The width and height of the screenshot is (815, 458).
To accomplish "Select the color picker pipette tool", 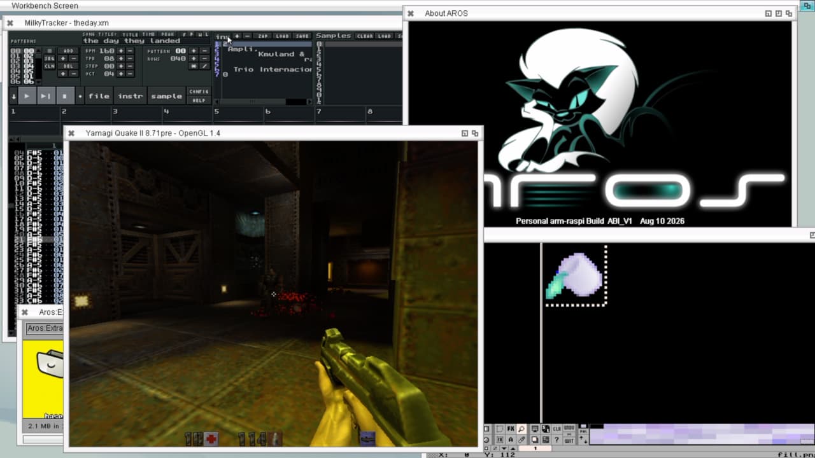I will 521,440.
